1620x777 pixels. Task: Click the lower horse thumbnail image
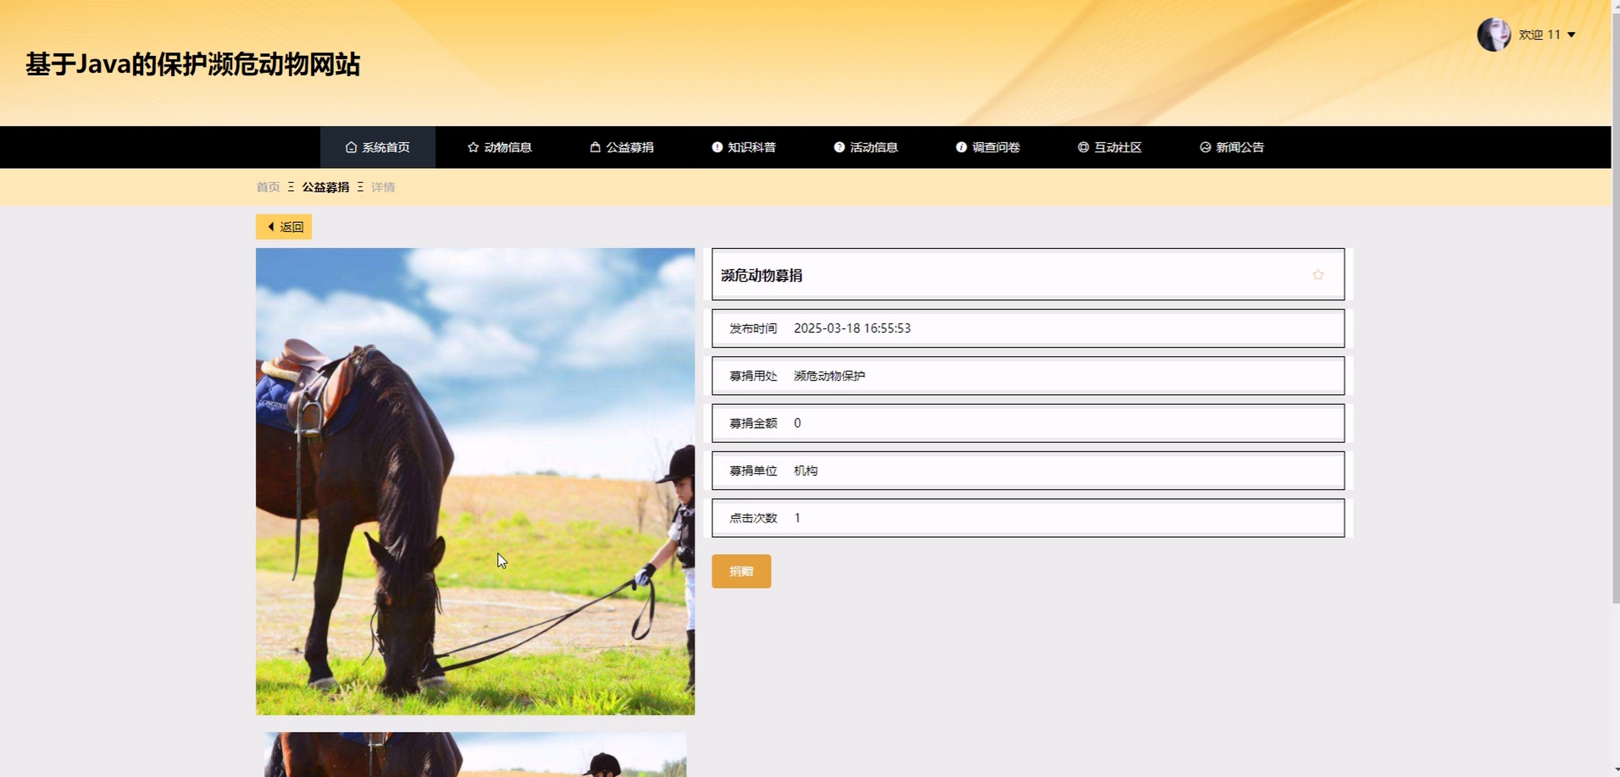point(475,754)
